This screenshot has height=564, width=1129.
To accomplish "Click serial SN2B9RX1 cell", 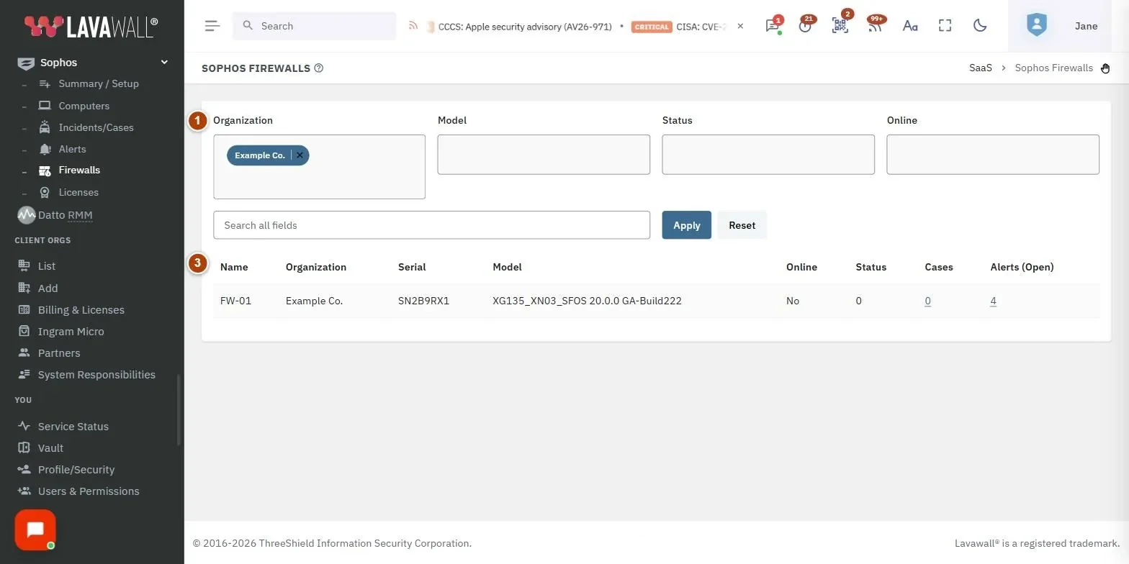I will [423, 301].
